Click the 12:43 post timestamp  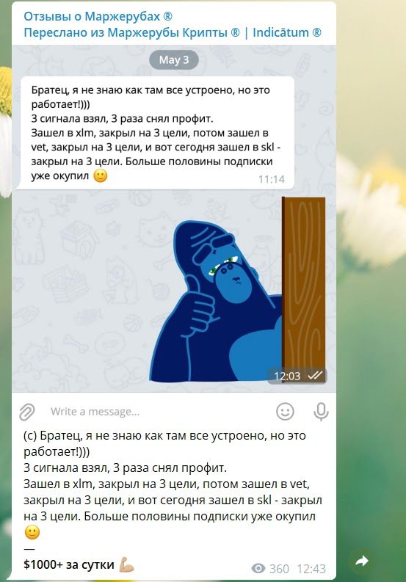(x=311, y=569)
